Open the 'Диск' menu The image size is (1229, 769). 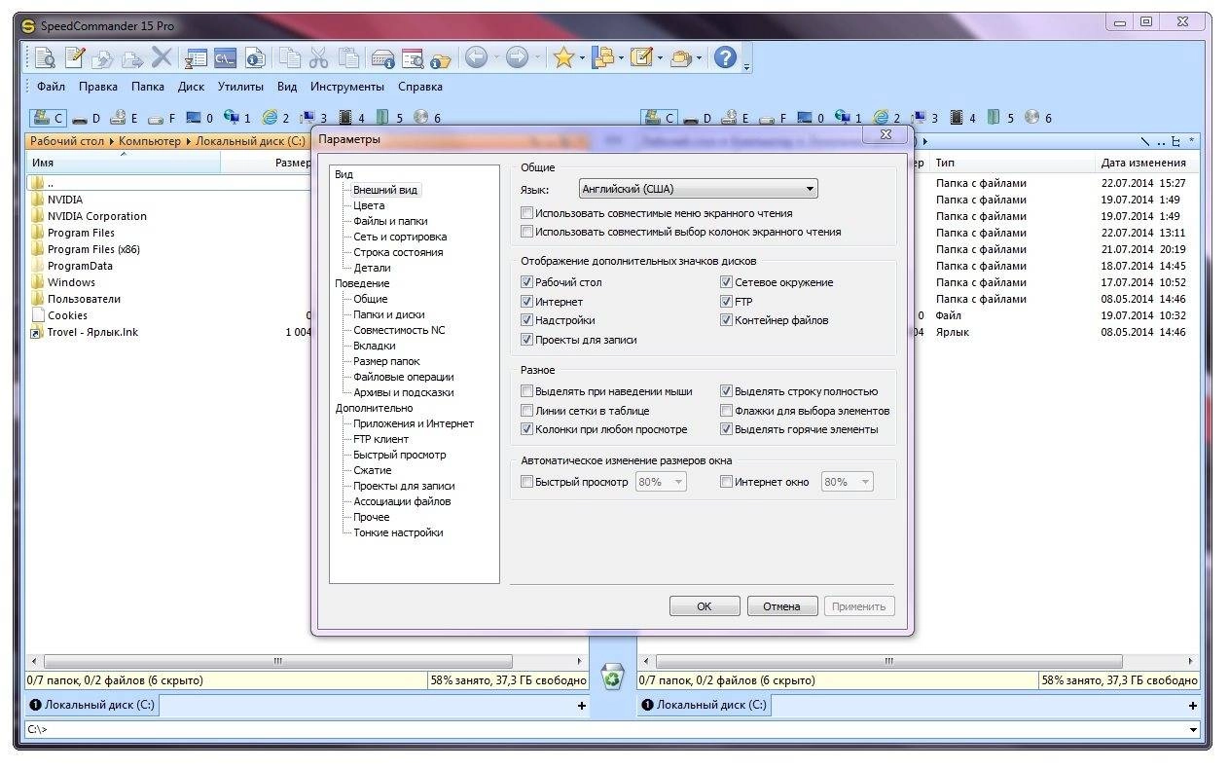pos(191,87)
